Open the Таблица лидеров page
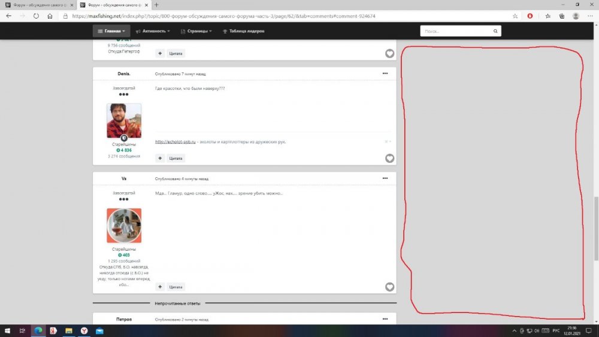Screen dimensions: 599x337 243,31
